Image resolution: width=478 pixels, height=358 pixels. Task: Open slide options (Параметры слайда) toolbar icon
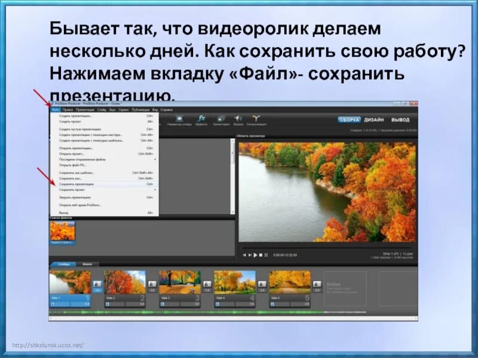pyautogui.click(x=180, y=121)
